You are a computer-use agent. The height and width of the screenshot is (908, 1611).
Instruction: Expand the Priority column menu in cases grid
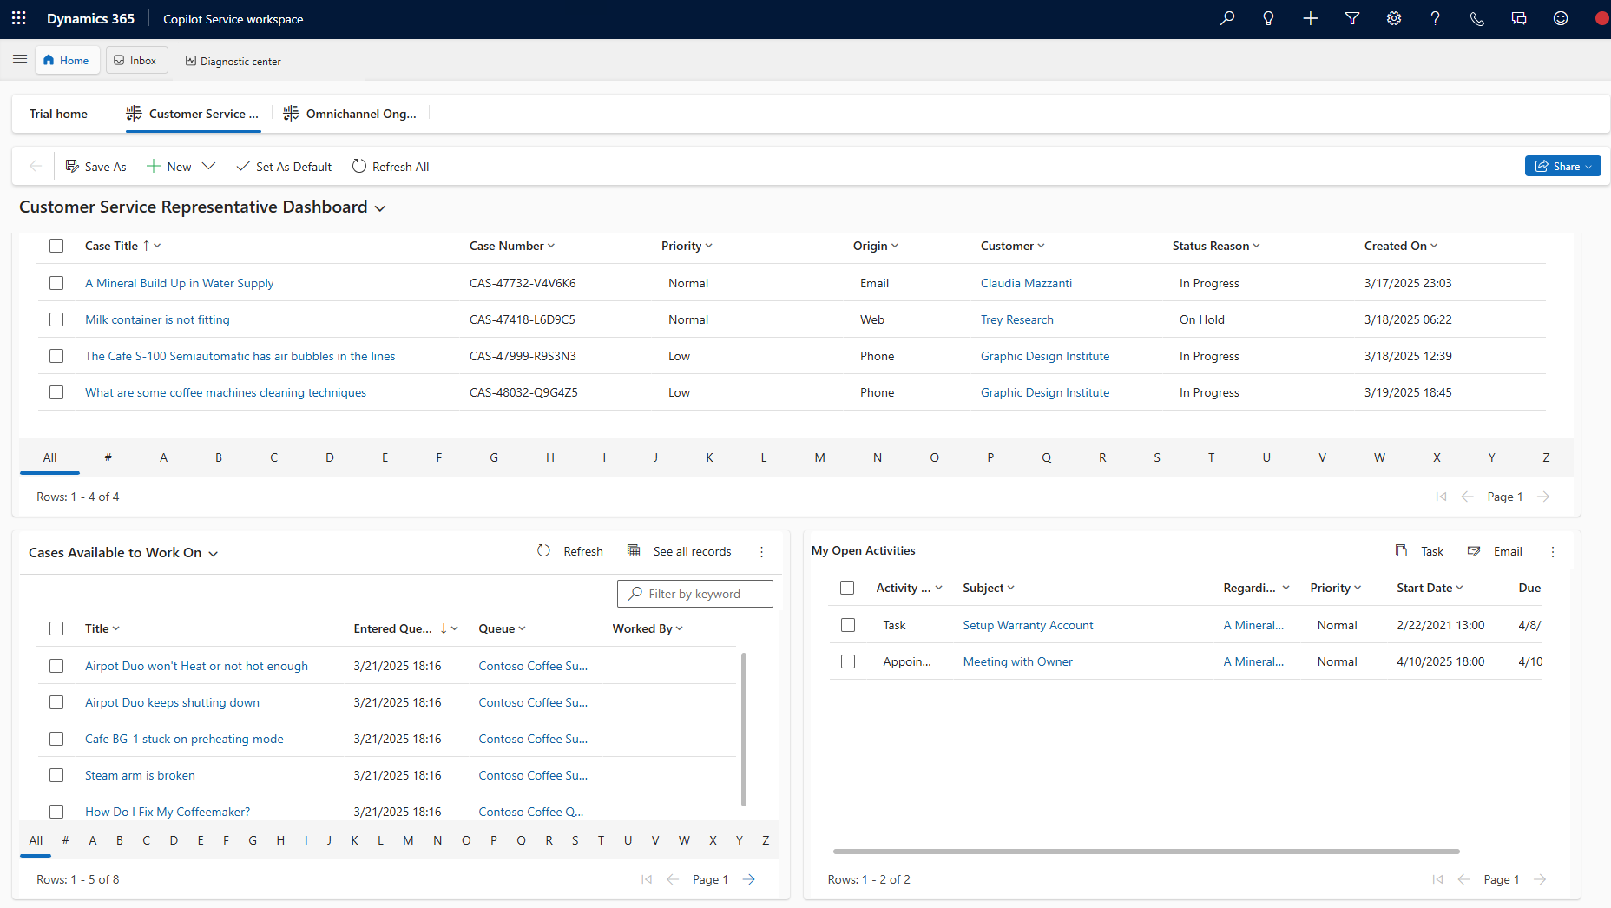click(x=687, y=246)
